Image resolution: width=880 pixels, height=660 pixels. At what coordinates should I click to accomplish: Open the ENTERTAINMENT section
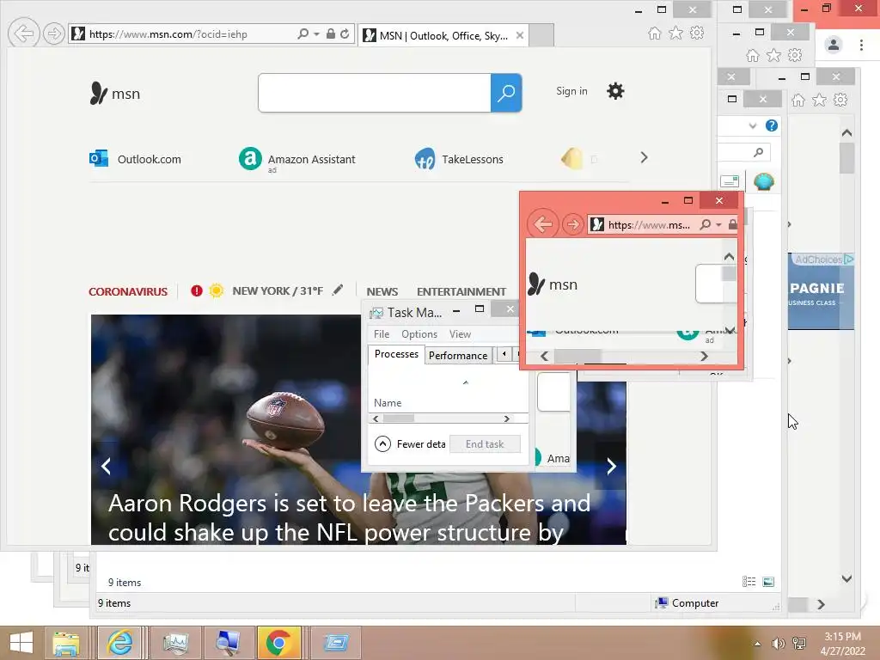[x=461, y=292]
